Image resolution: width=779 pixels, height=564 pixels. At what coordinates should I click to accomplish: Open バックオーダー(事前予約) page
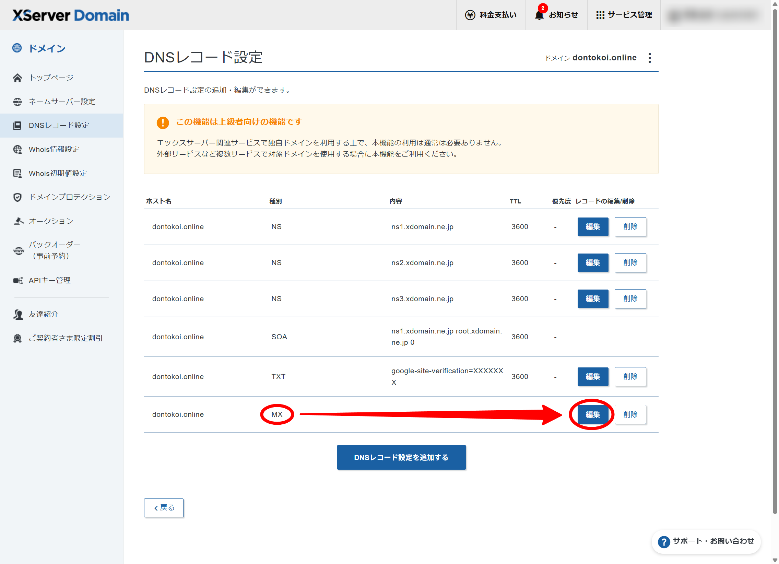coord(62,250)
